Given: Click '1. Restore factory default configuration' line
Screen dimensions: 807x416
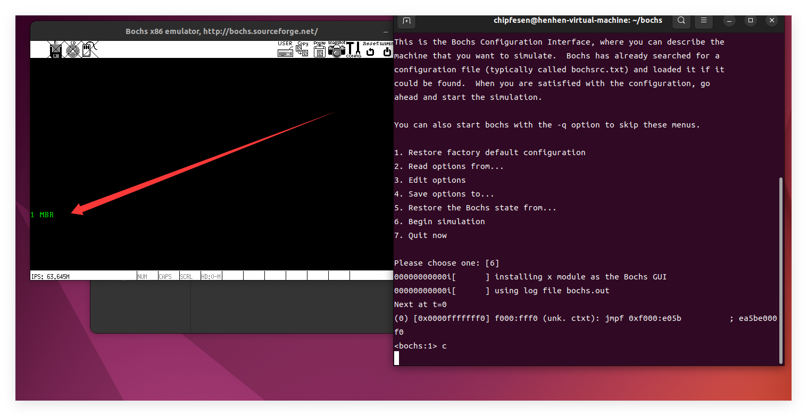Looking at the screenshot, I should pyautogui.click(x=490, y=152).
